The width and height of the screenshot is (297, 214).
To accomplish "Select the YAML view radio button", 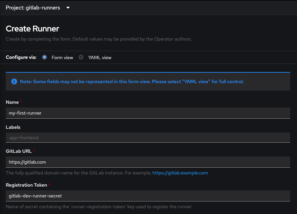I will 81,57.
